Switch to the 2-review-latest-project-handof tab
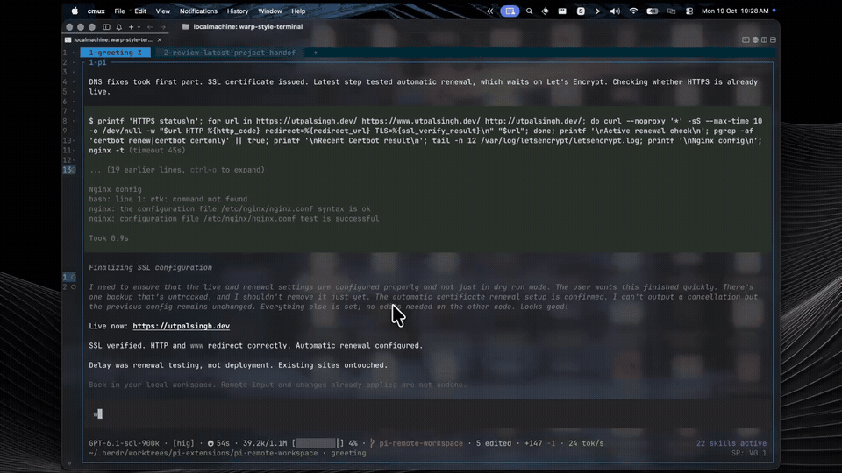The width and height of the screenshot is (842, 473). pyautogui.click(x=229, y=53)
